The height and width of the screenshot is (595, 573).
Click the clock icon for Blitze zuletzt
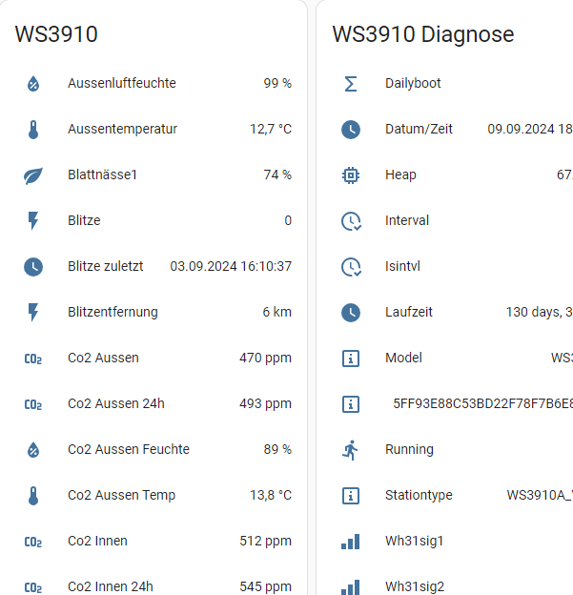33,267
